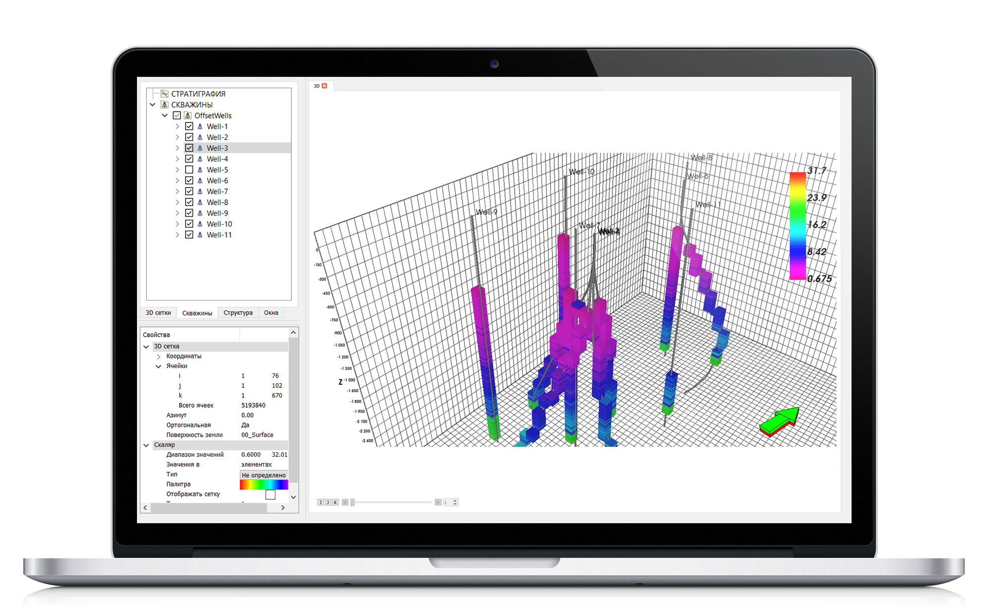
Task: Click the properties panel vertical scrollbar
Action: tap(293, 409)
